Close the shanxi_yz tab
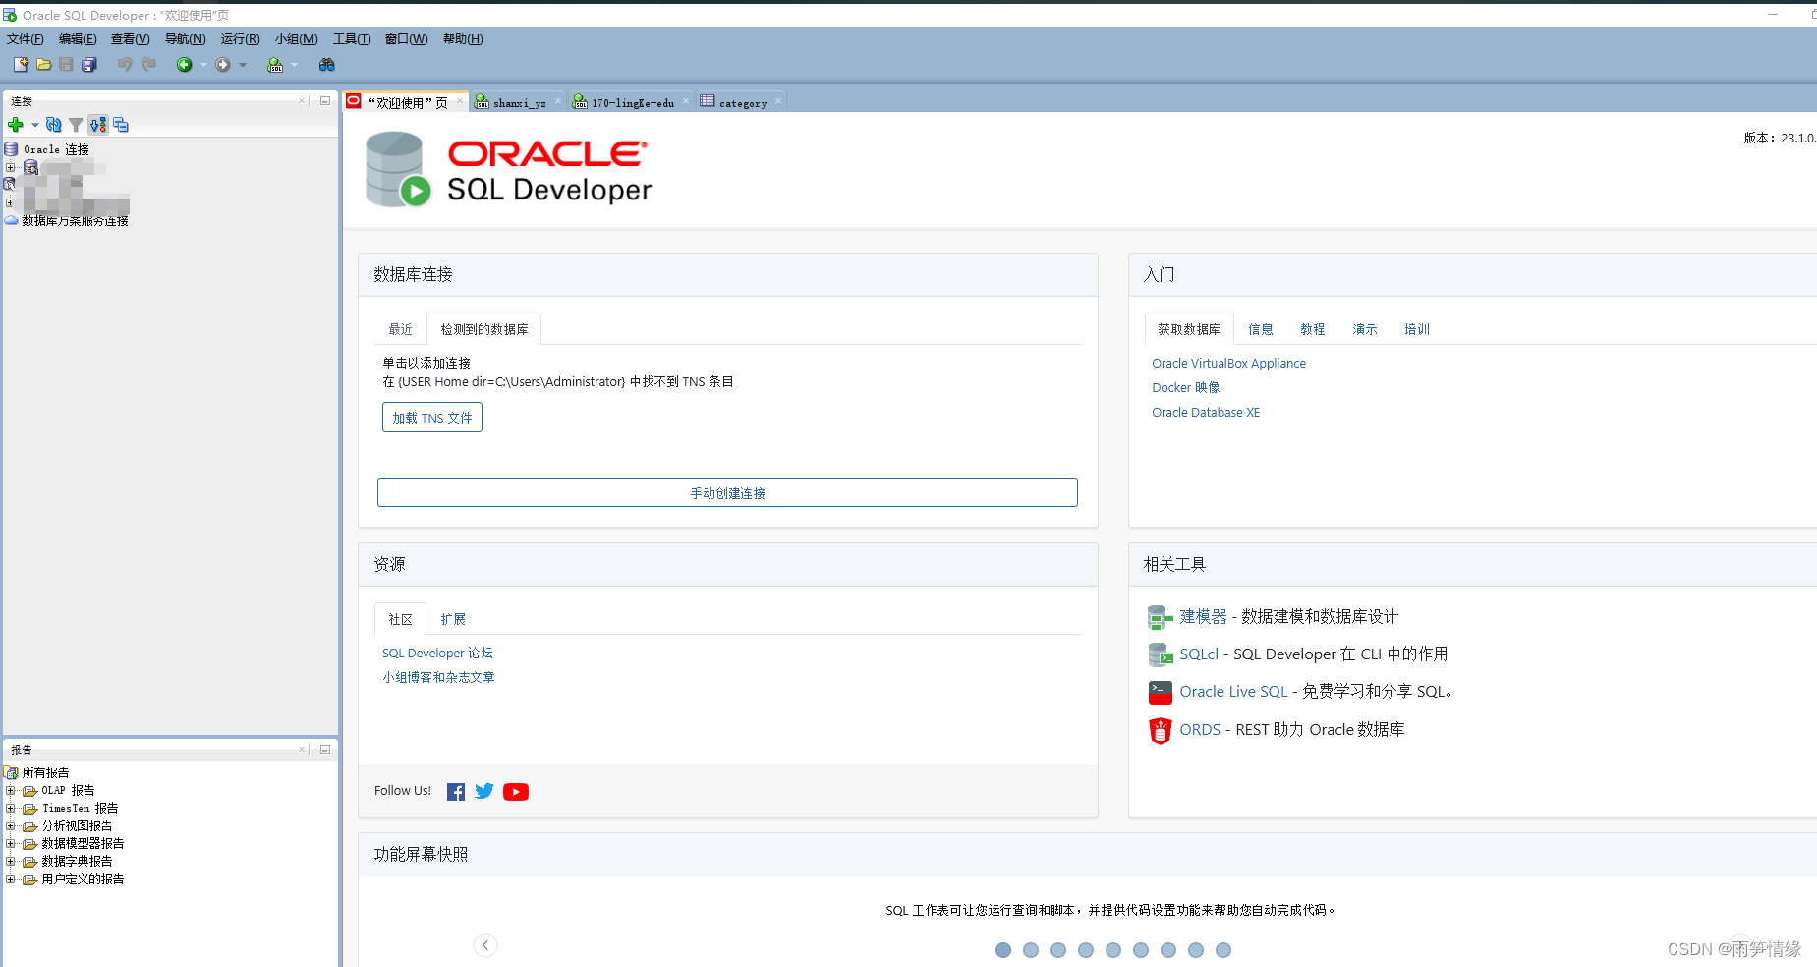1817x967 pixels. point(558,100)
